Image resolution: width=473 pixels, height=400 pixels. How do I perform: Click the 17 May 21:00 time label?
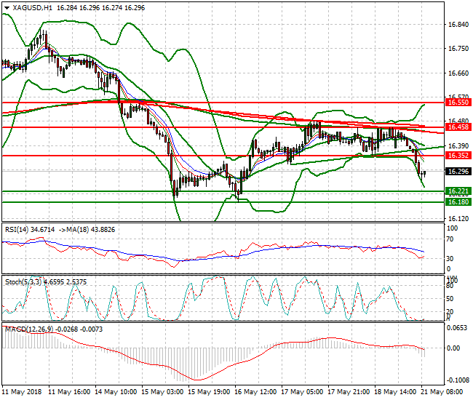tap(349, 392)
